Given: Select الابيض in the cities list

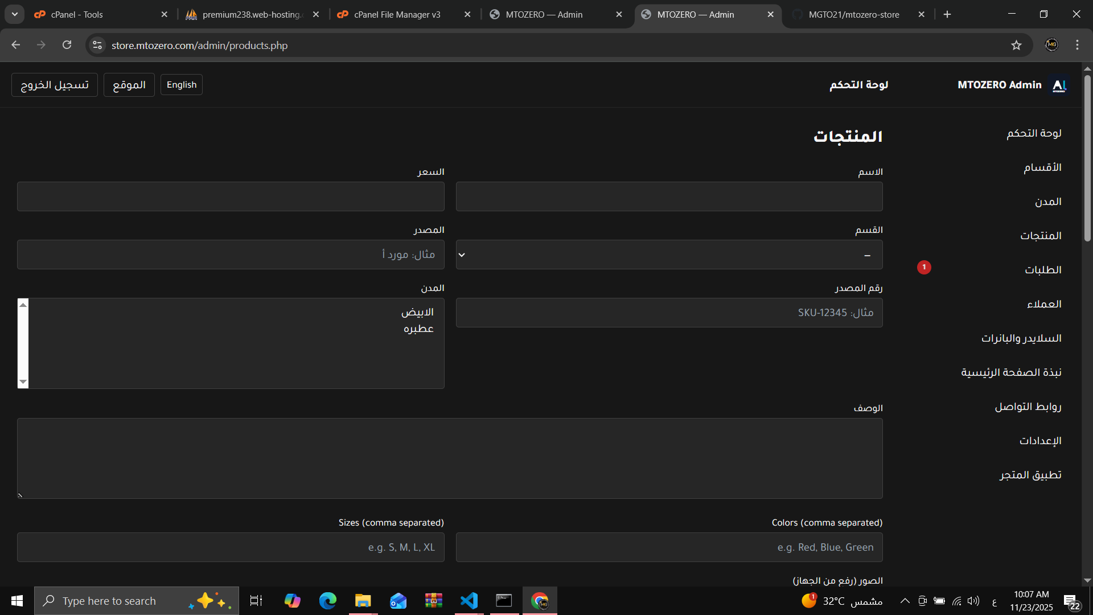Looking at the screenshot, I should (x=417, y=312).
